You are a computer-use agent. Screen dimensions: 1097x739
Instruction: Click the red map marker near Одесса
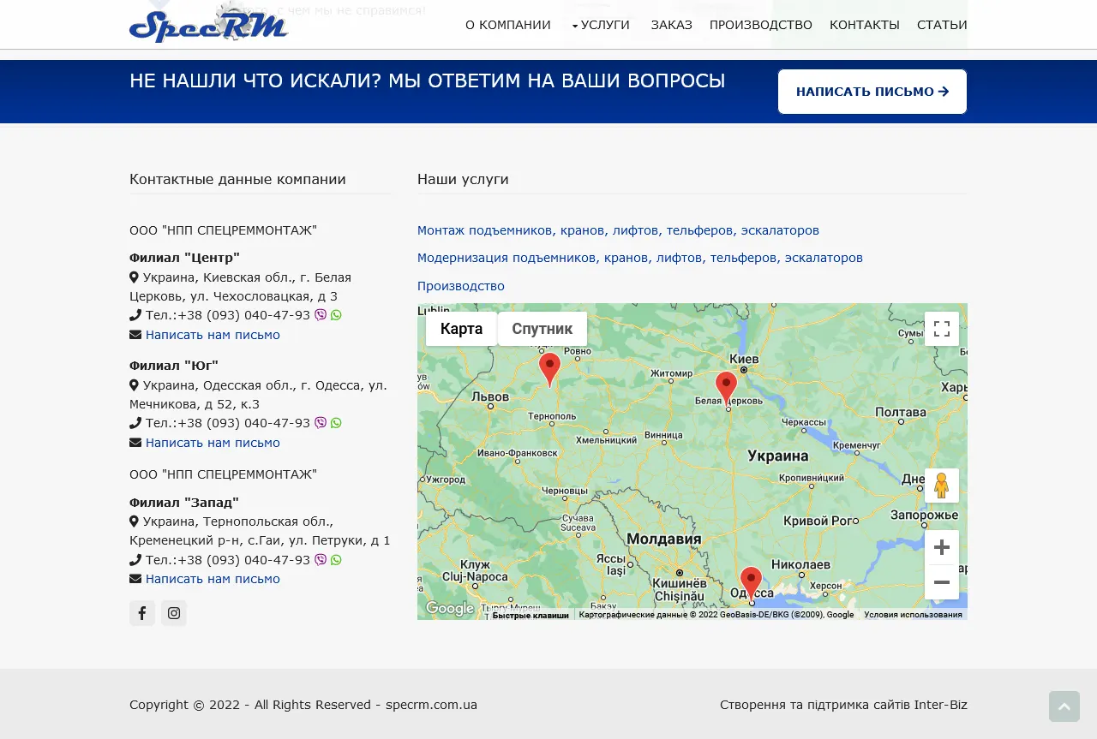click(x=750, y=581)
